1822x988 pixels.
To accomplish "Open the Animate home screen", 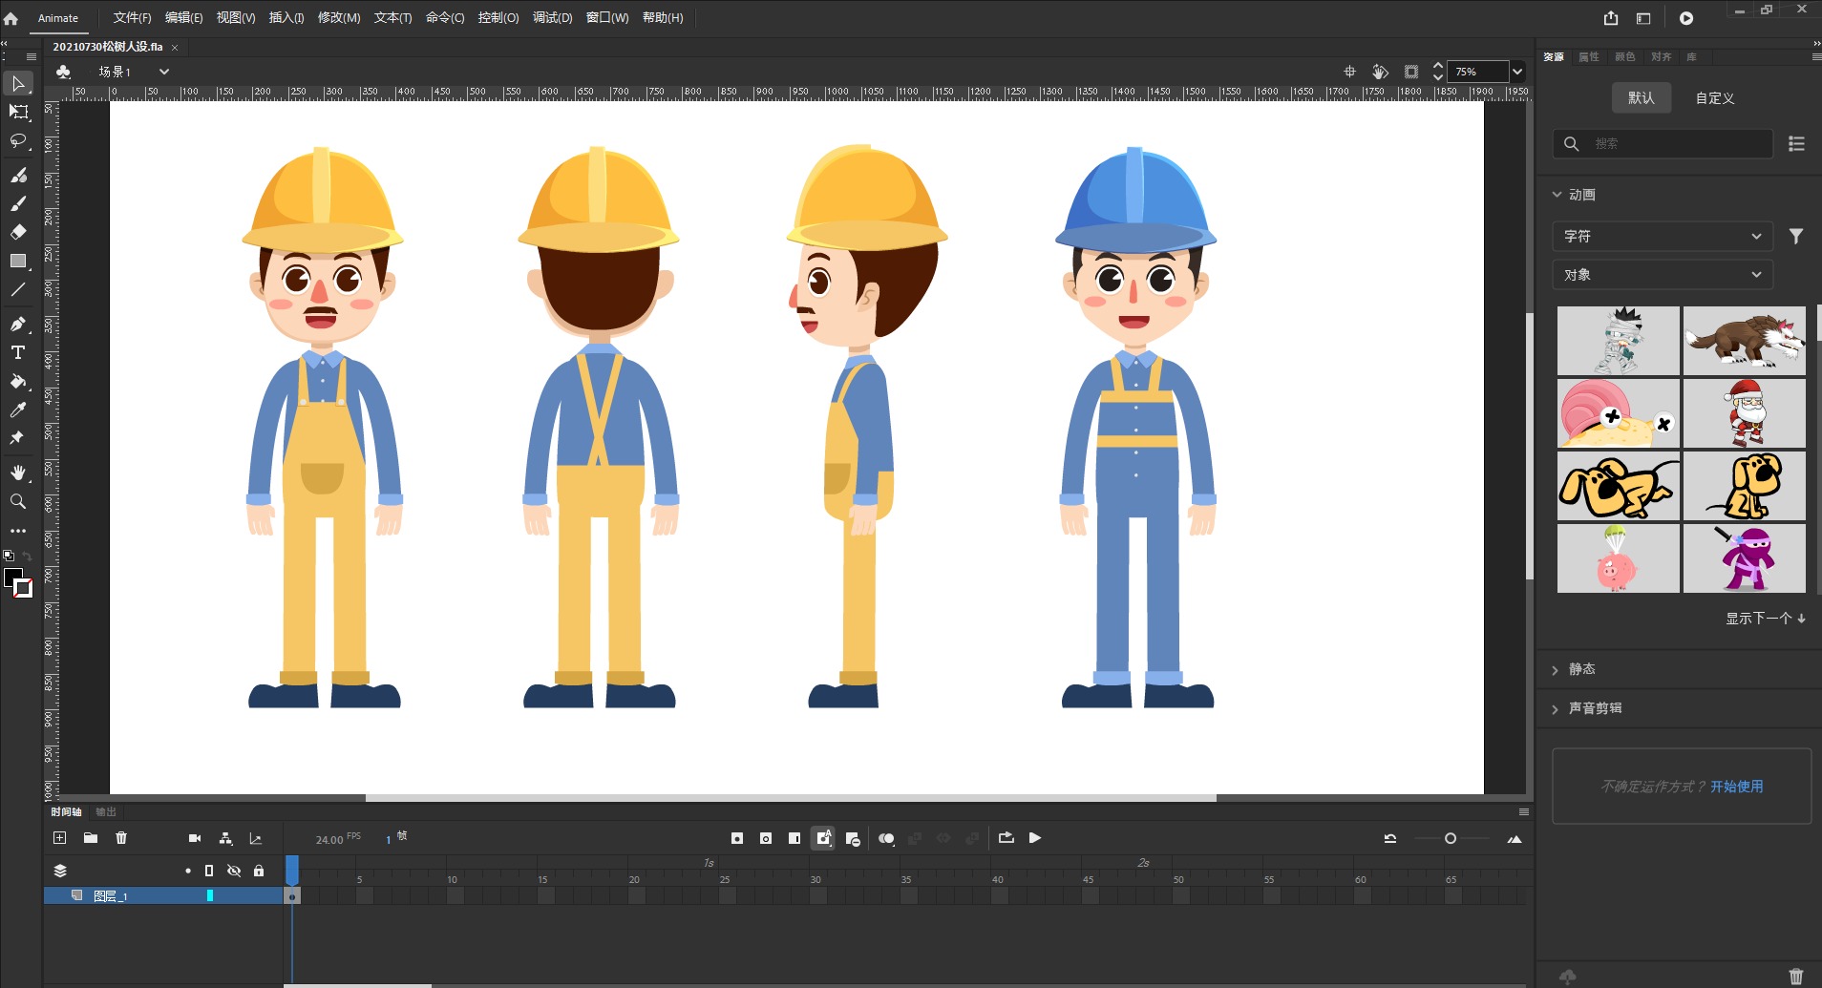I will [x=11, y=18].
